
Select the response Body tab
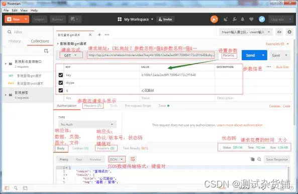pos(61,148)
